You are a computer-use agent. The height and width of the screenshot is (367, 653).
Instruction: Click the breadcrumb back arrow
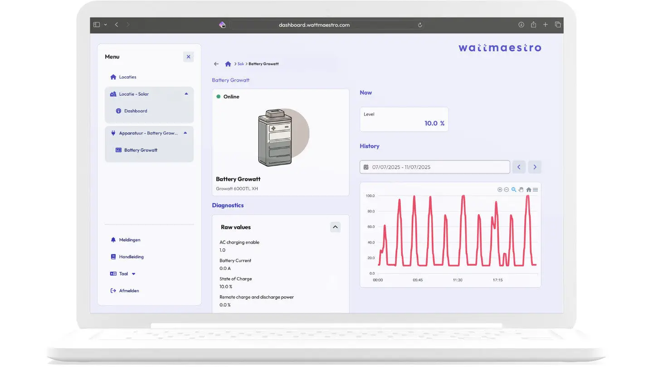(216, 64)
